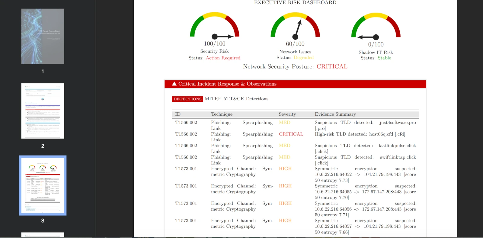Click the Severity column header
Viewport: 483px width, 238px height.
click(287, 114)
